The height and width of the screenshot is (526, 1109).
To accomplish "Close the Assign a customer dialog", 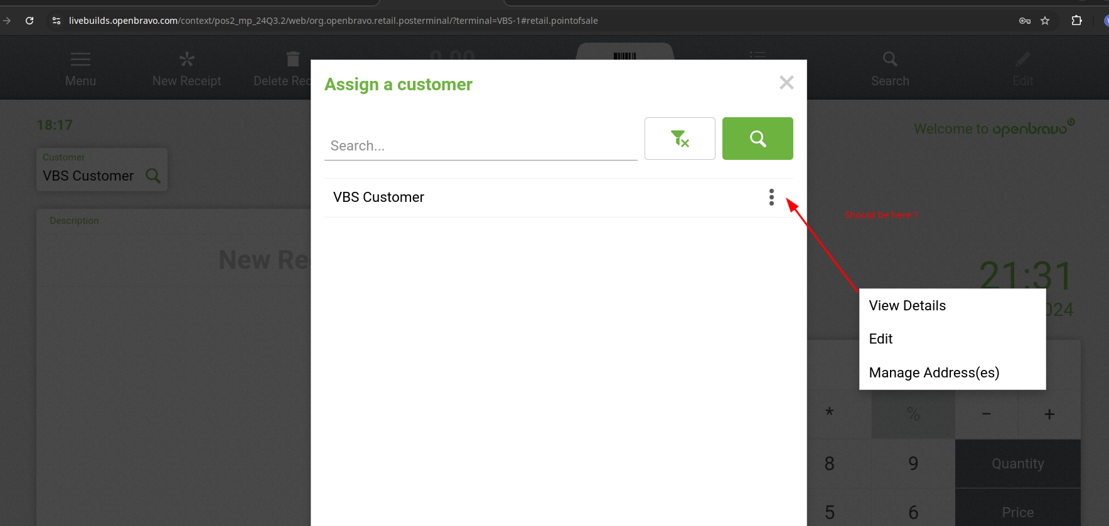I will [x=786, y=83].
